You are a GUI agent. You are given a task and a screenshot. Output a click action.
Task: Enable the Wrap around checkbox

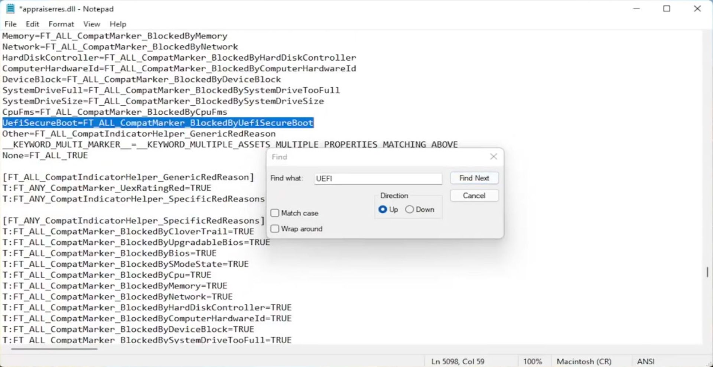275,229
